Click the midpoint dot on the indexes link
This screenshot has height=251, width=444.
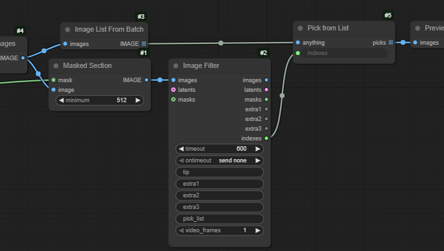(282, 96)
